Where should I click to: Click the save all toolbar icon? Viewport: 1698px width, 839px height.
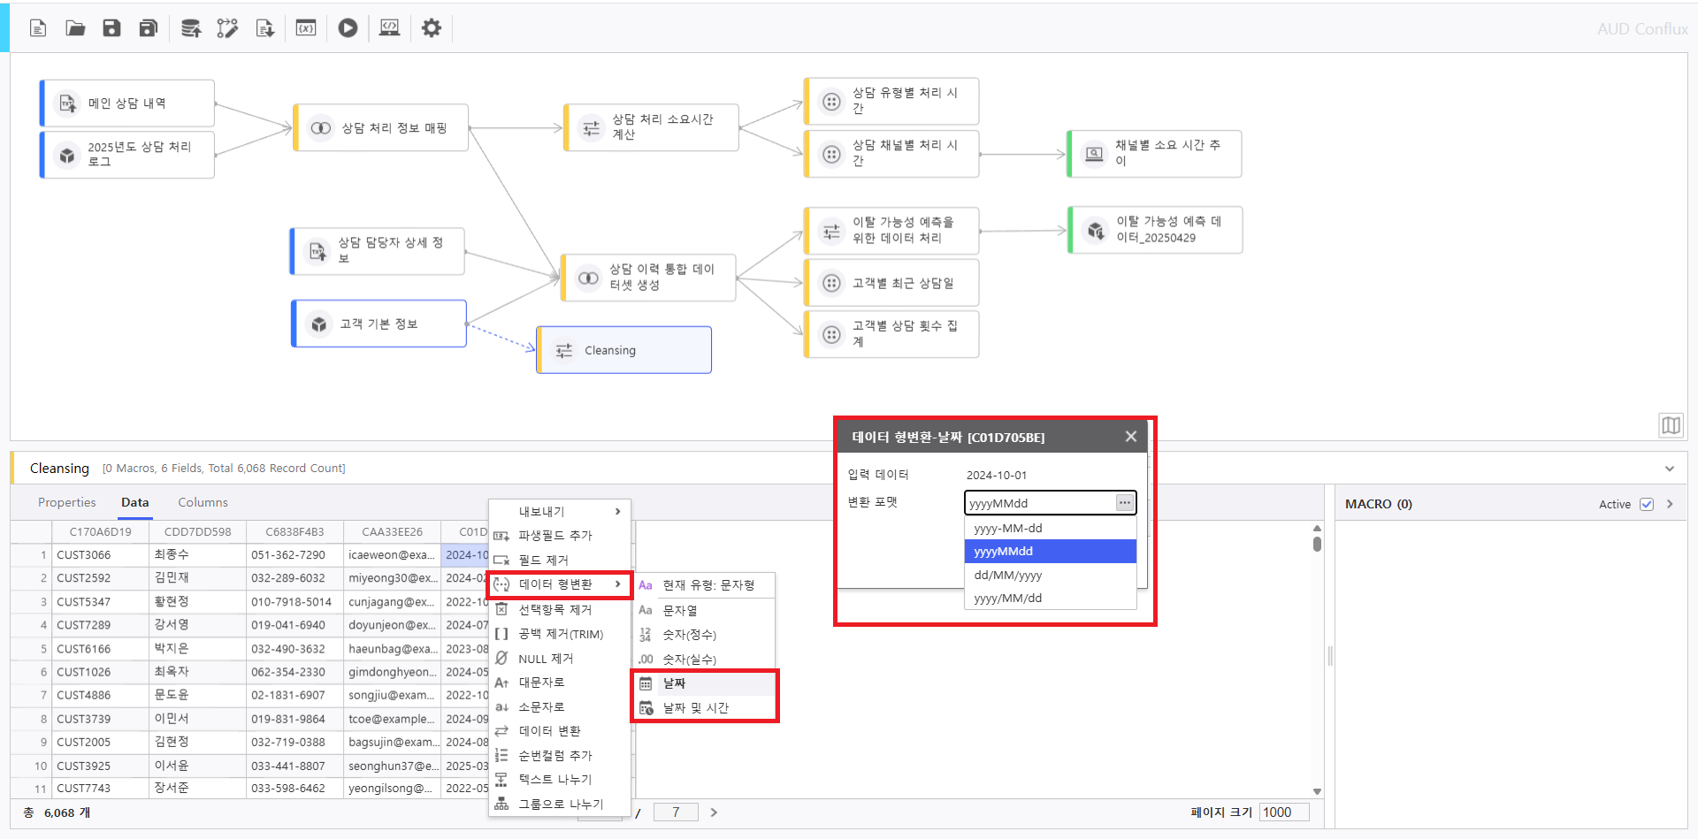pos(149,28)
